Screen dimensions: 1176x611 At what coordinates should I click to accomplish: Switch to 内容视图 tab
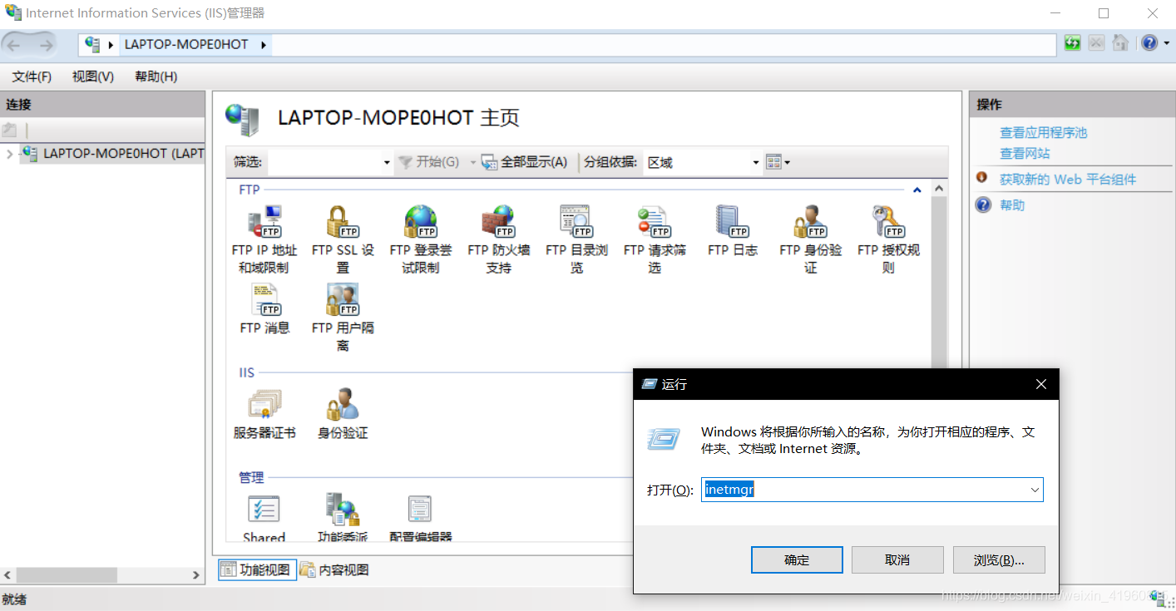click(334, 569)
